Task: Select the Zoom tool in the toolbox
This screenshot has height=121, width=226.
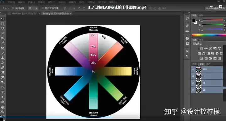Action: [x=3, y=112]
